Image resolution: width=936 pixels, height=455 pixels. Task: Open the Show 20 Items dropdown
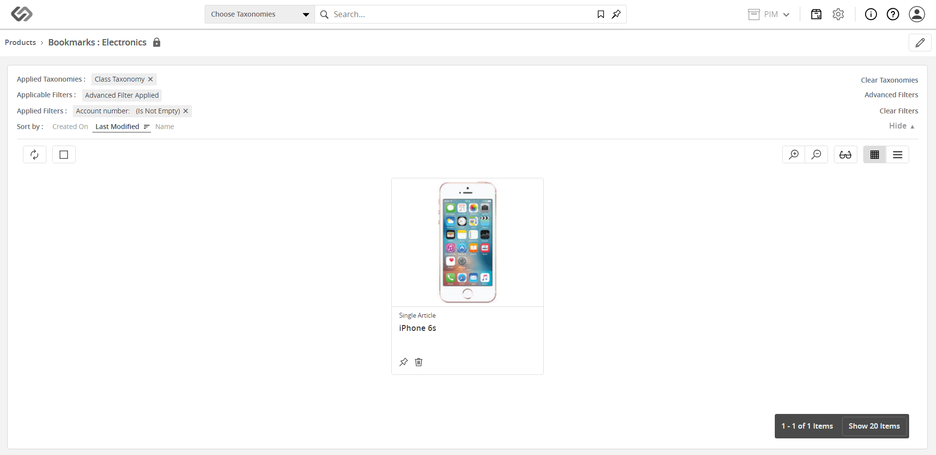[x=874, y=426]
